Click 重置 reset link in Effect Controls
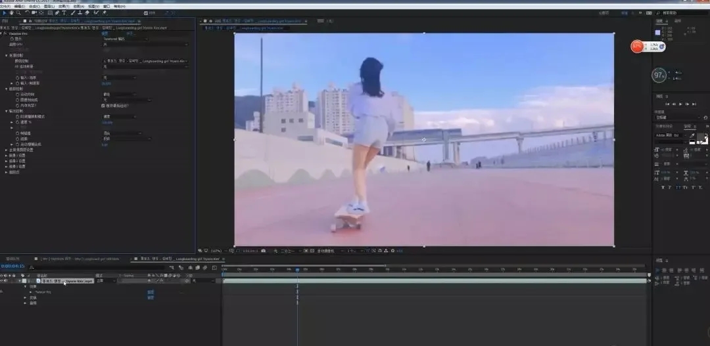 [105, 33]
